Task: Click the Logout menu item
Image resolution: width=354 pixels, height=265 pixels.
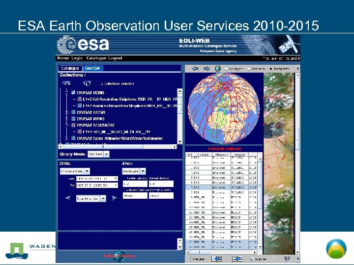Action: pyautogui.click(x=115, y=58)
